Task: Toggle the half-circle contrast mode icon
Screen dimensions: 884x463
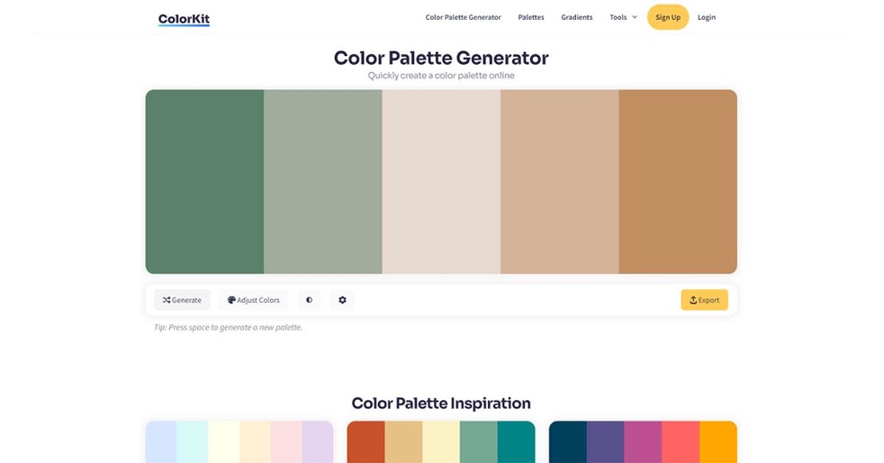Action: 309,300
